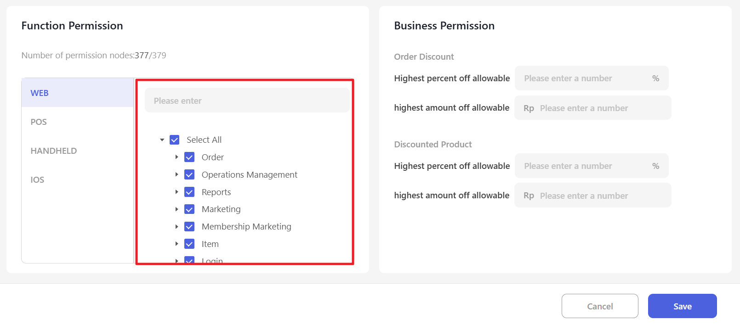Expand the Marketing tree arrow

tap(176, 209)
